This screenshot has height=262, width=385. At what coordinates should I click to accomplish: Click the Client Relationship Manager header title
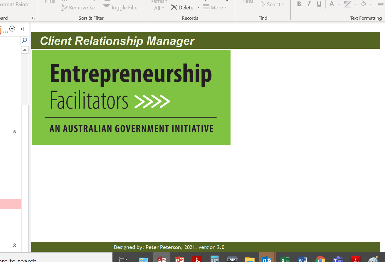coord(117,41)
